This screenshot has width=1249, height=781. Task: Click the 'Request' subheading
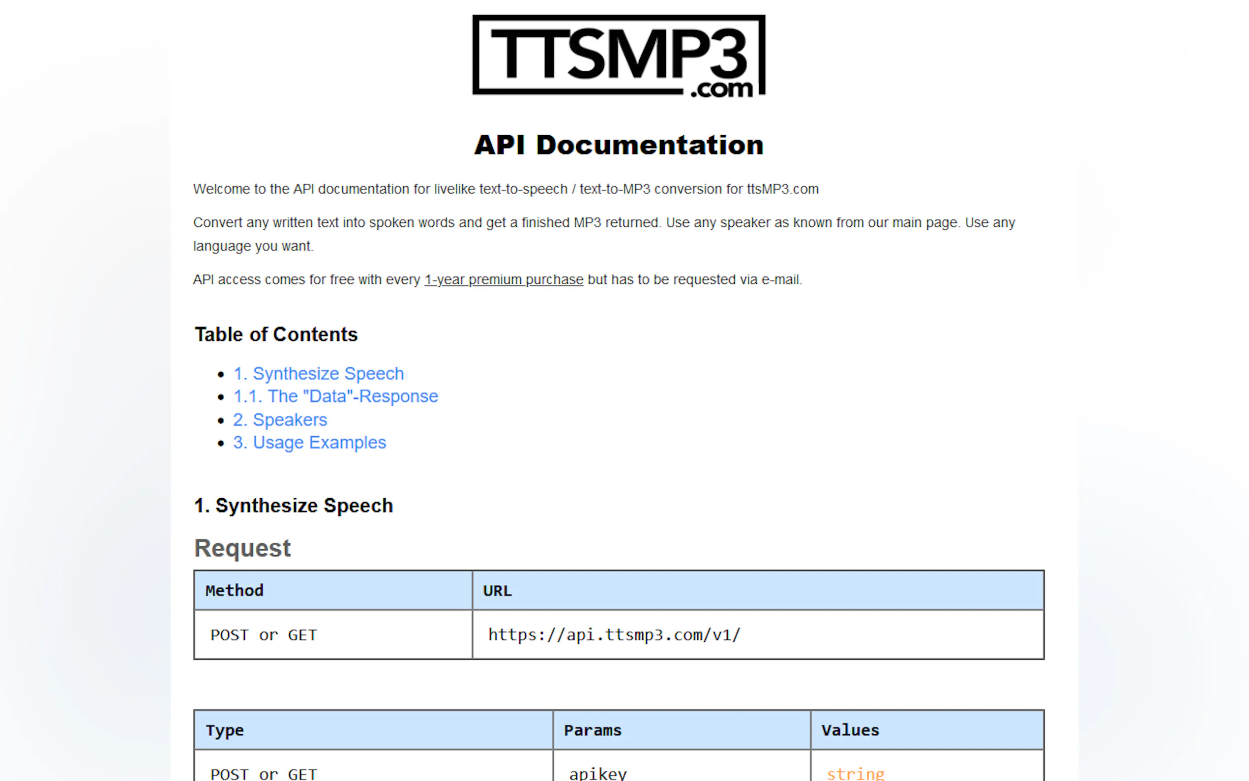(x=242, y=548)
